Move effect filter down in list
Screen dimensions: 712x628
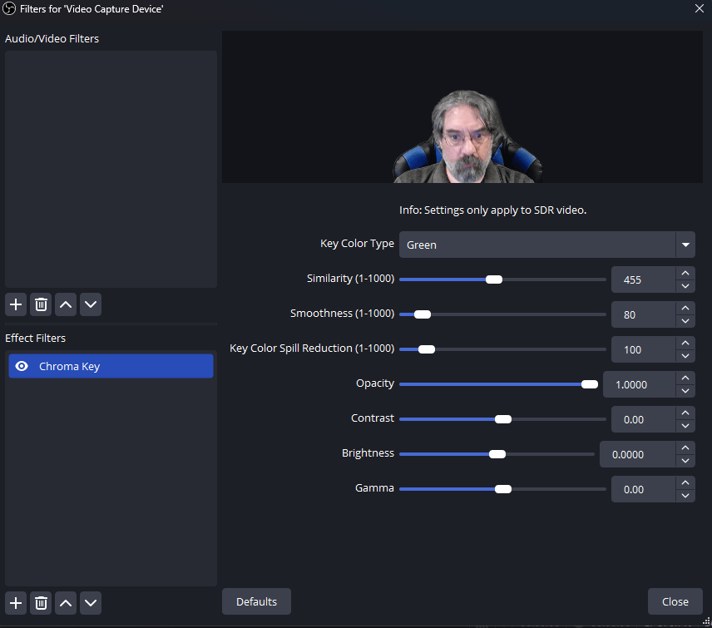tap(91, 602)
